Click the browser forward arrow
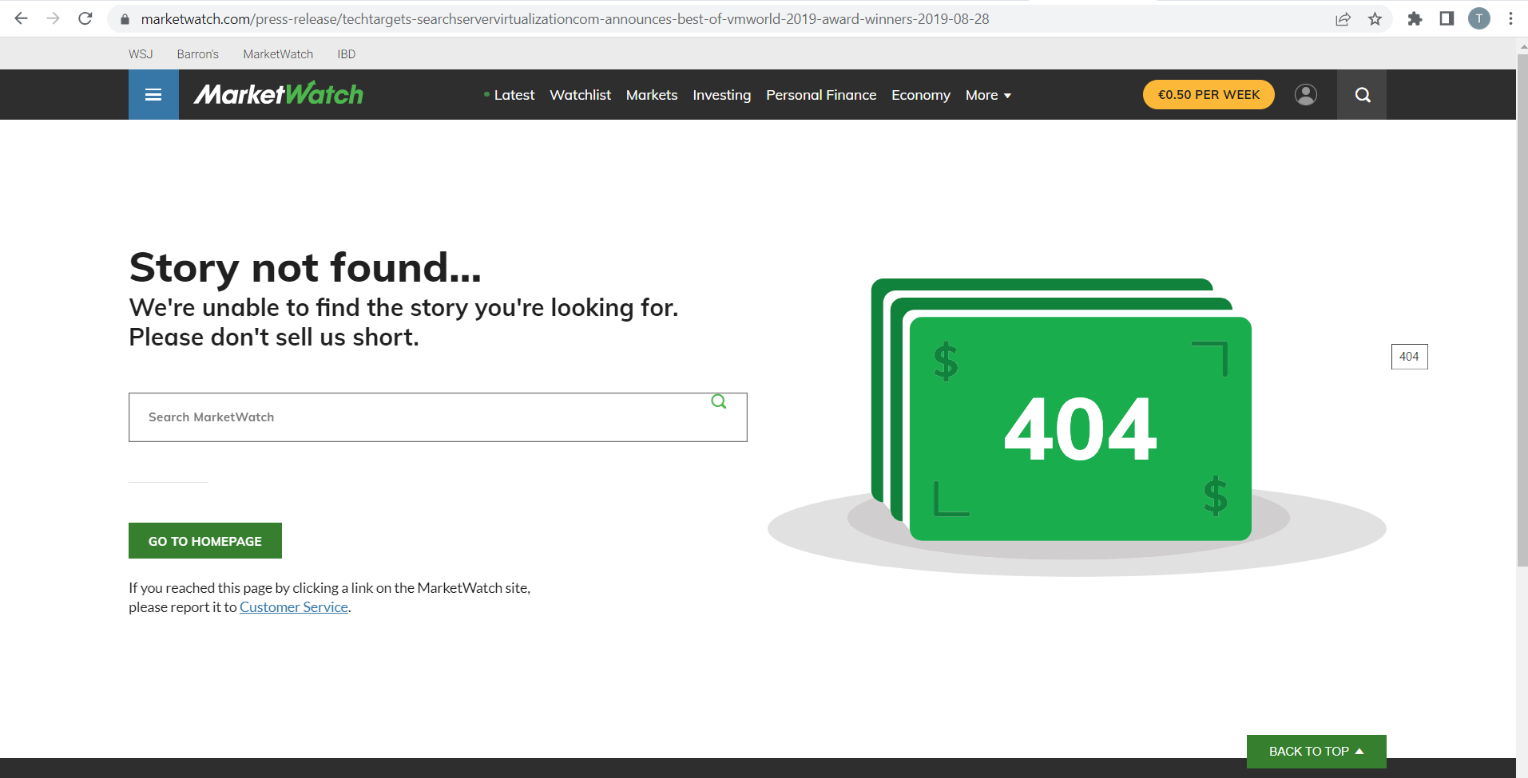The image size is (1528, 778). (x=54, y=18)
